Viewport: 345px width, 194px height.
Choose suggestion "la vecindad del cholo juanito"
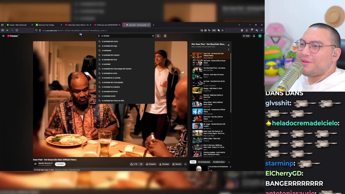(125, 82)
